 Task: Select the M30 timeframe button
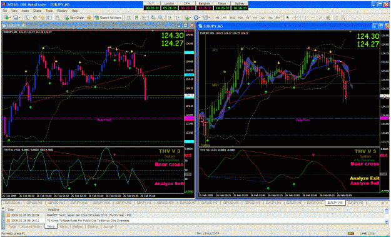pos(240,18)
